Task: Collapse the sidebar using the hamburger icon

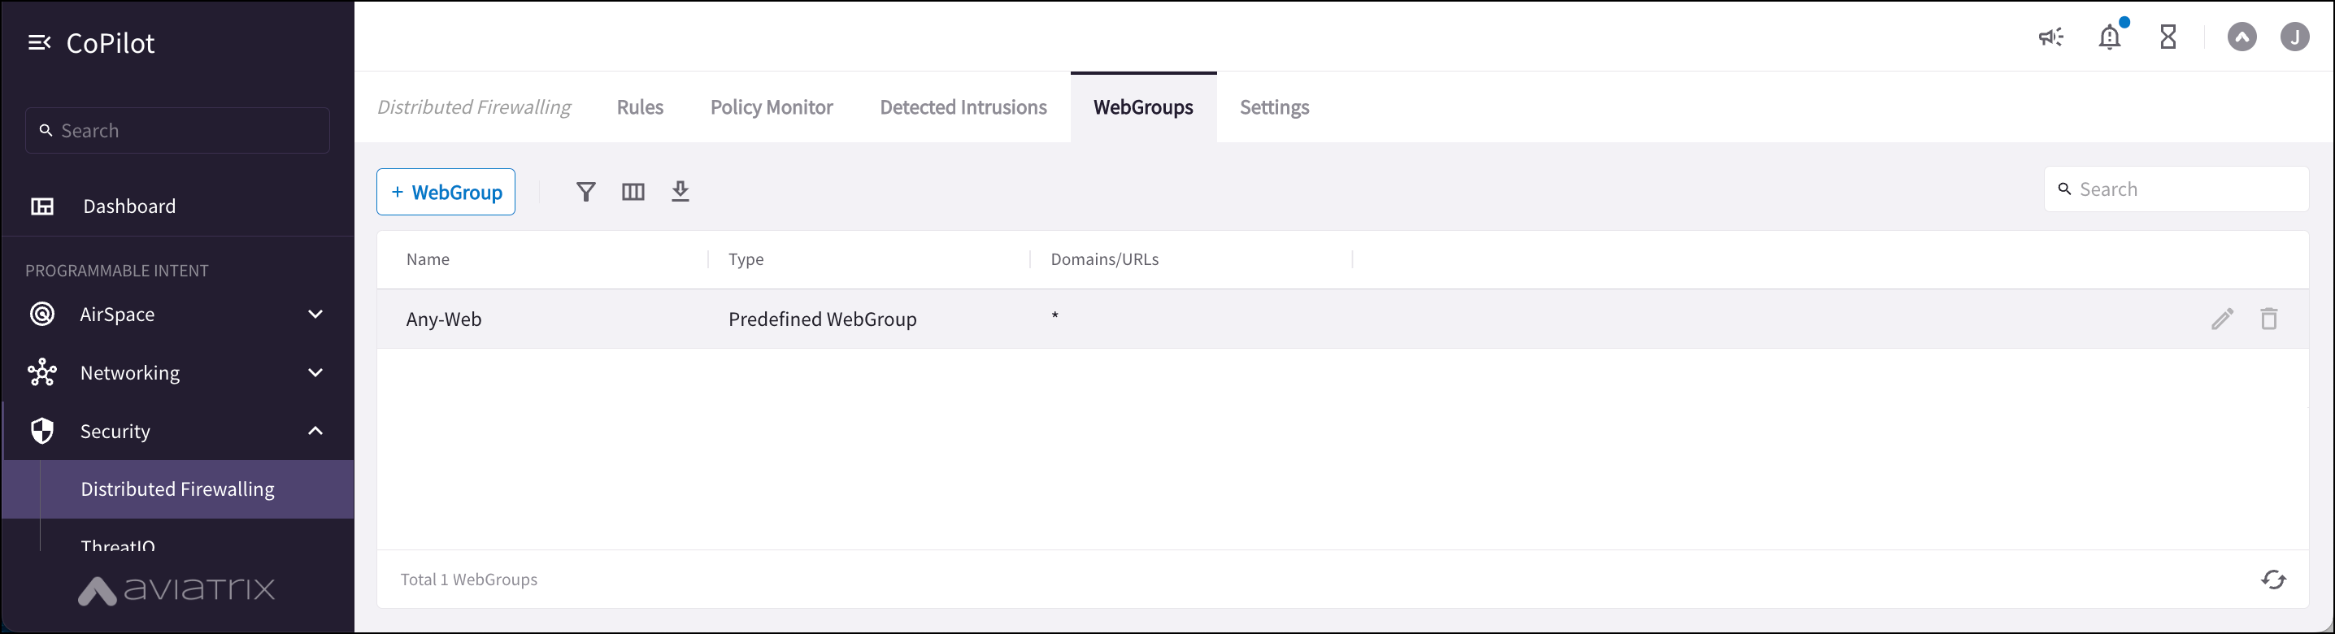Action: pyautogui.click(x=38, y=41)
